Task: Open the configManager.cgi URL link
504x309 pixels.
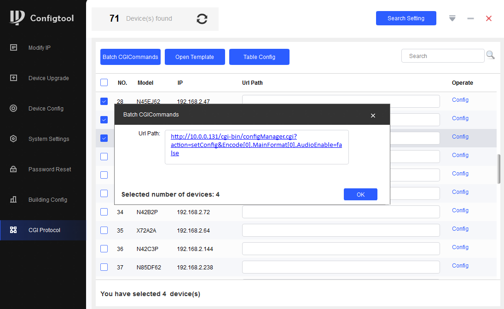Action: click(233, 137)
